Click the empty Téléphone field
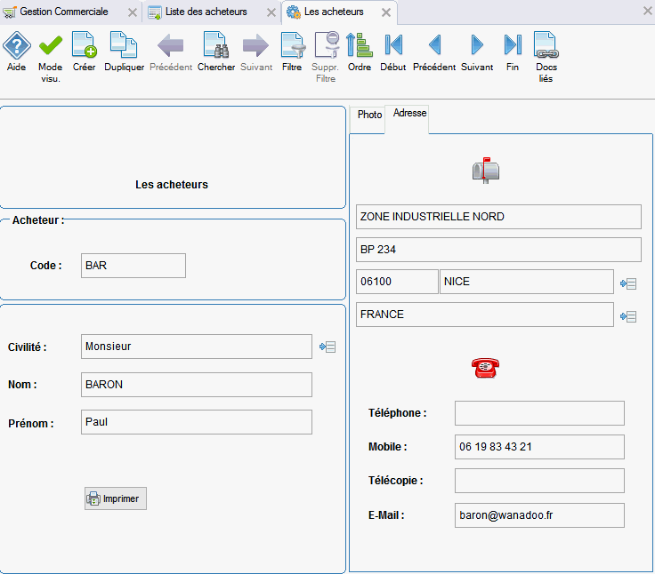The width and height of the screenshot is (655, 574). coord(539,413)
